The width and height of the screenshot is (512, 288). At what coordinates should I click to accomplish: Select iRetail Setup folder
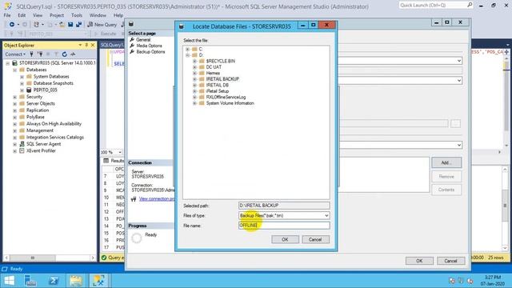click(217, 91)
